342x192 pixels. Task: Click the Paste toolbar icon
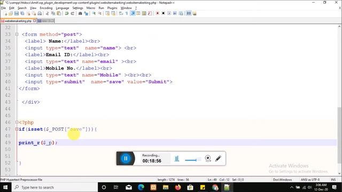pos(59,13)
